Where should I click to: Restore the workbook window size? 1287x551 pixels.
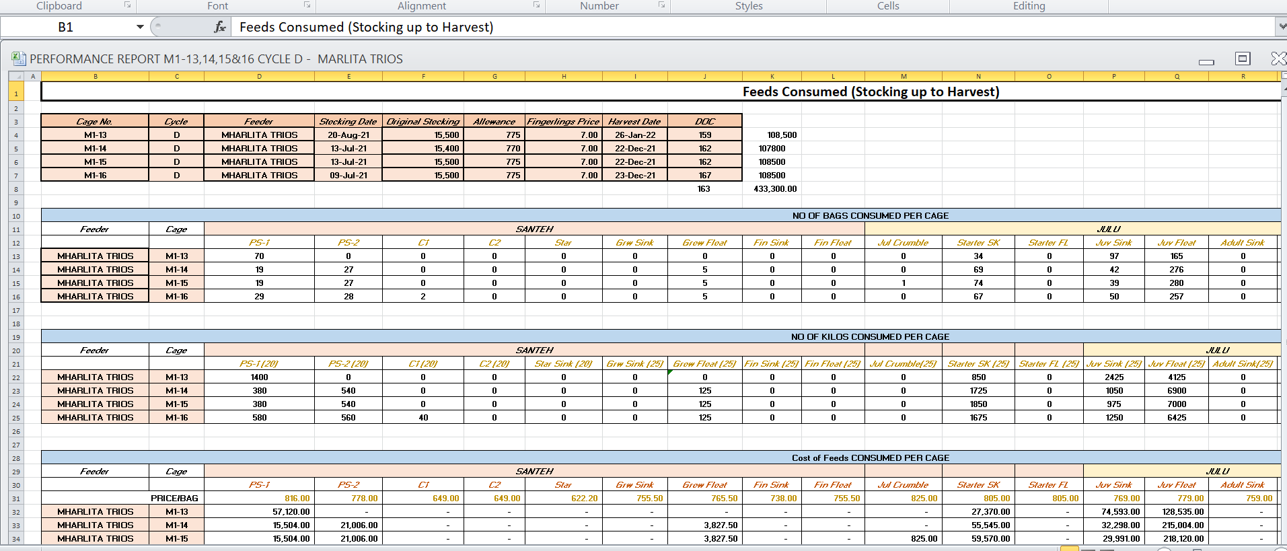1243,59
